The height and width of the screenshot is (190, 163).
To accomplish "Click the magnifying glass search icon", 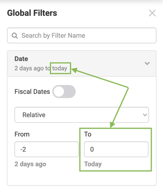I will (15, 36).
